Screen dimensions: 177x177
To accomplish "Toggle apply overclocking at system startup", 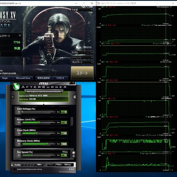I will 14,169.
